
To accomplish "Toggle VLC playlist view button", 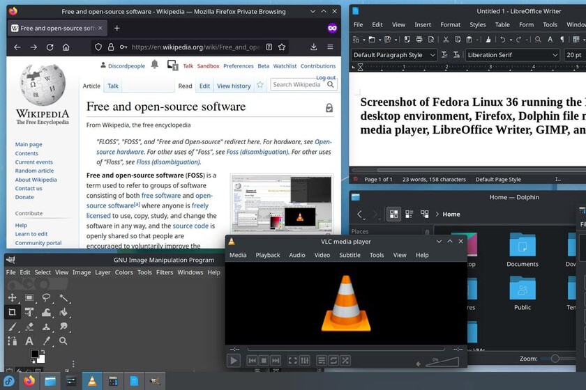I will [321, 361].
